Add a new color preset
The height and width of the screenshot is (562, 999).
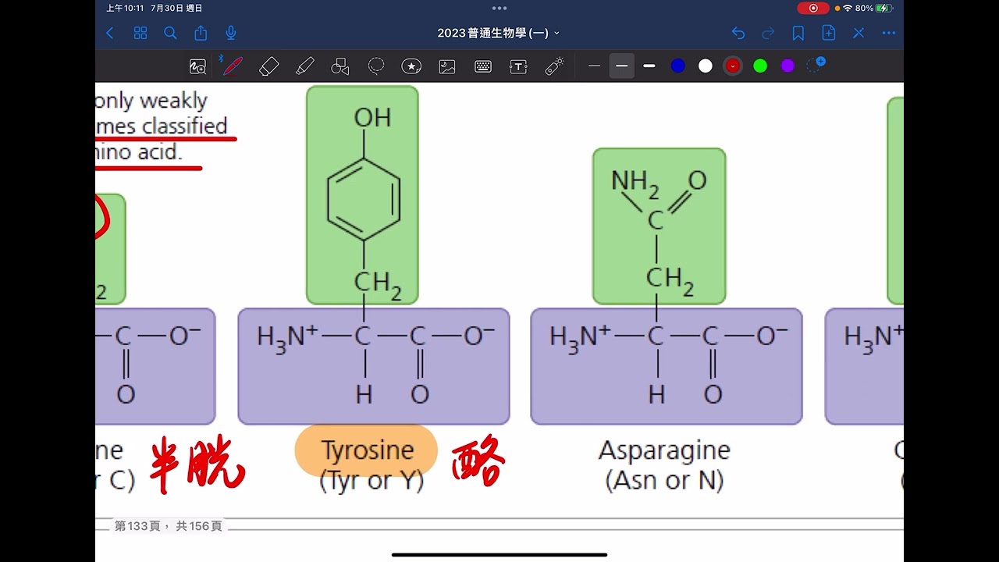816,65
